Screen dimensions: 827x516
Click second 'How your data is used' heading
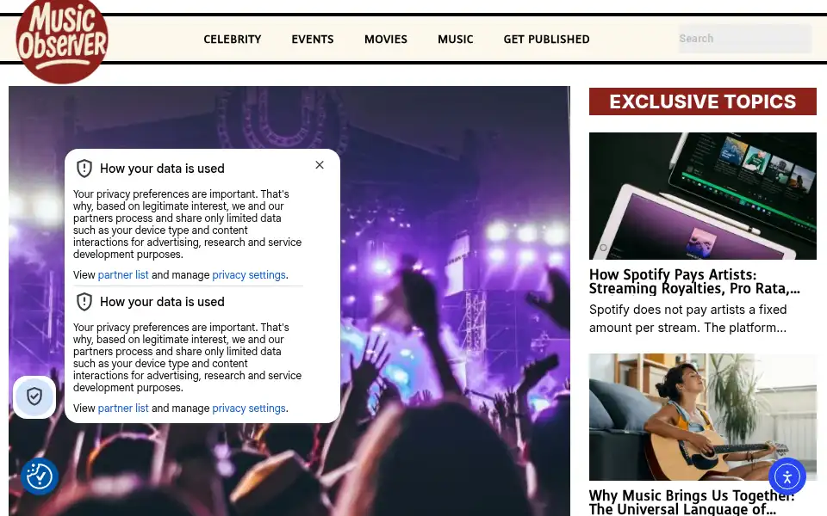click(x=162, y=302)
